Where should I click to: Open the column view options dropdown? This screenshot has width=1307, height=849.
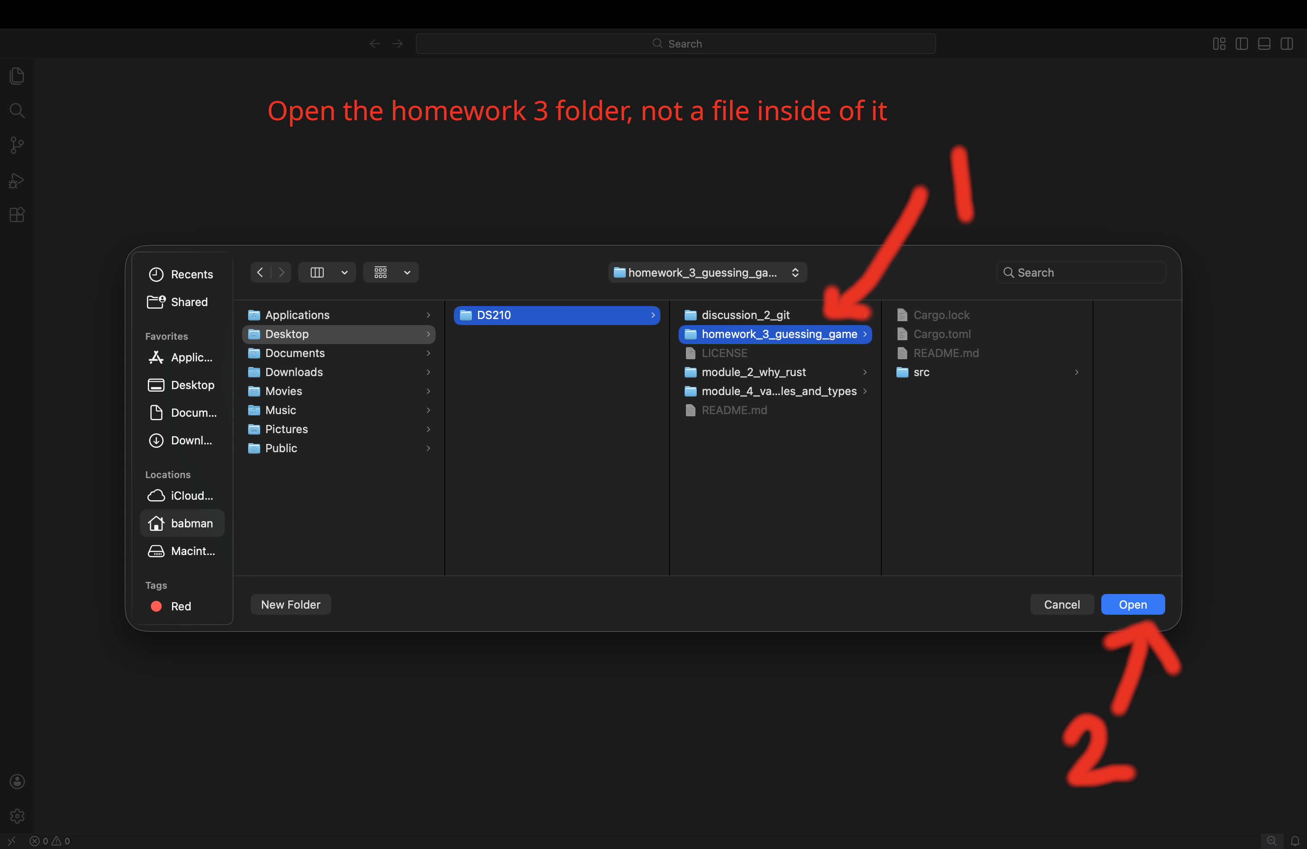point(344,272)
